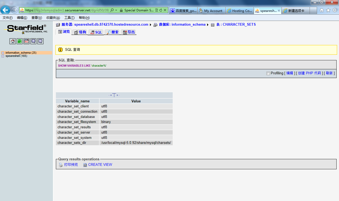Switch to the My Account browser tab
Viewport: 339px width, 201px height.
(211, 11)
